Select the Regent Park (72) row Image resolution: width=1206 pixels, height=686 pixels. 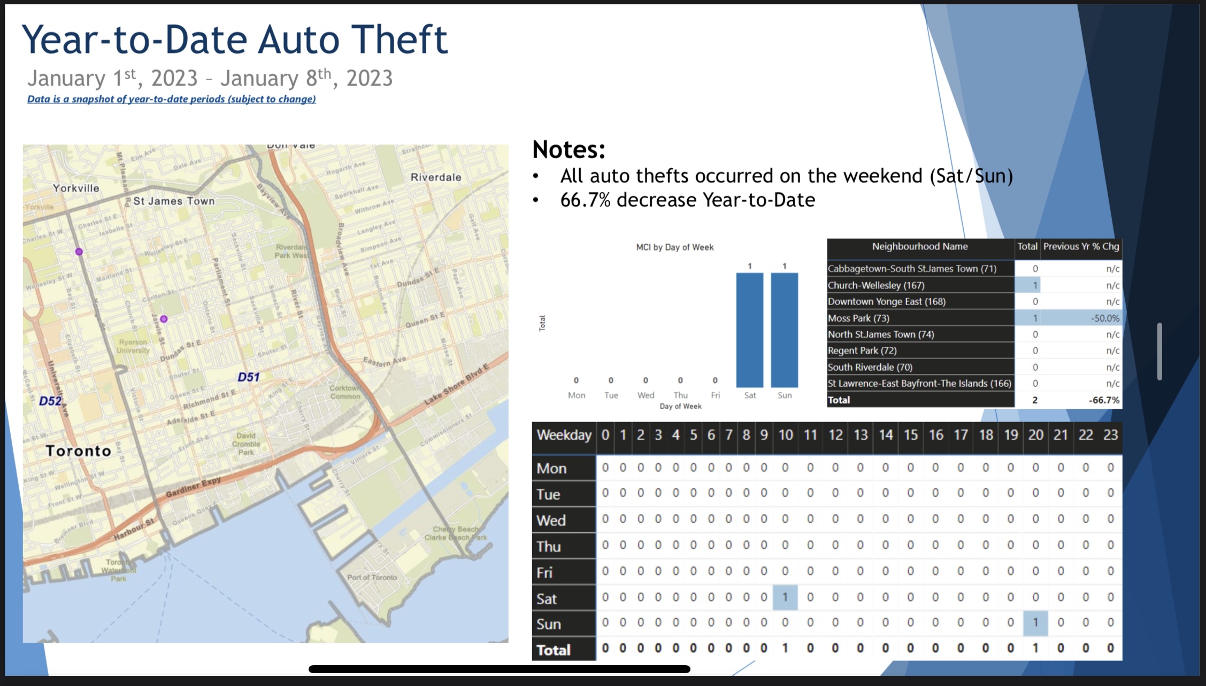pos(974,350)
